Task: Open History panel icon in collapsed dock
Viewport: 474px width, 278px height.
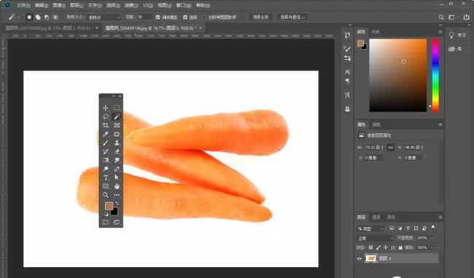Action: [x=347, y=35]
